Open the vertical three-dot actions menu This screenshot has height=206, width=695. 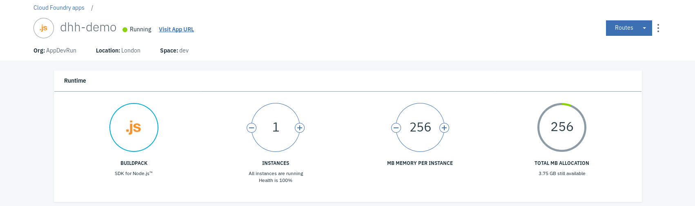(658, 28)
